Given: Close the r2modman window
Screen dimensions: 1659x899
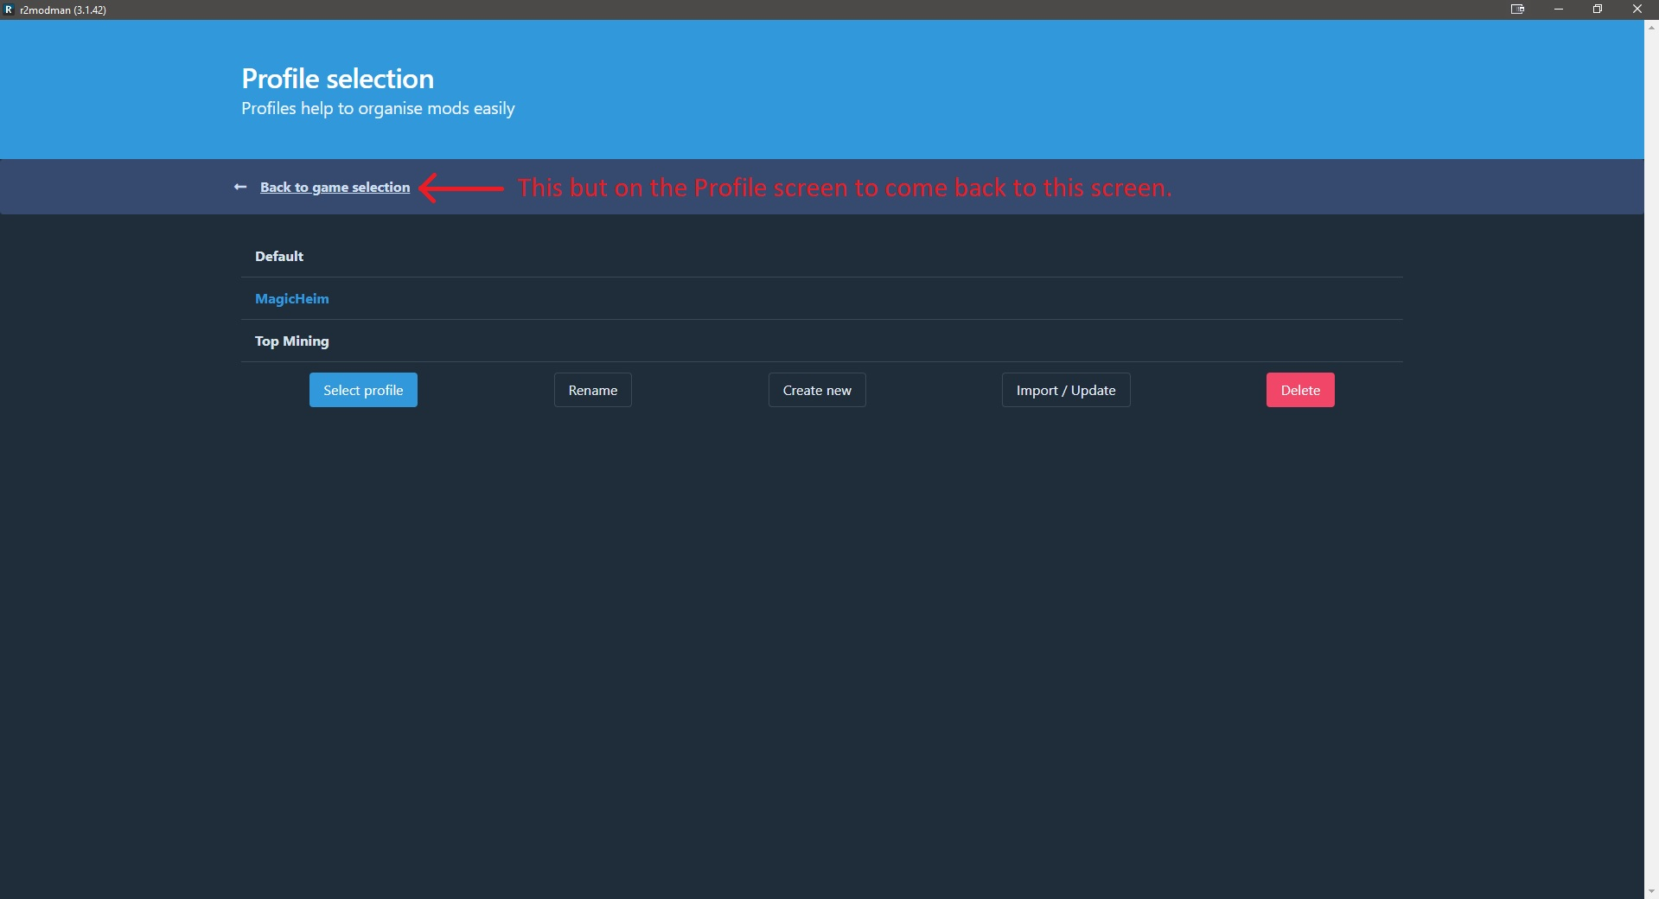Looking at the screenshot, I should click(x=1637, y=10).
